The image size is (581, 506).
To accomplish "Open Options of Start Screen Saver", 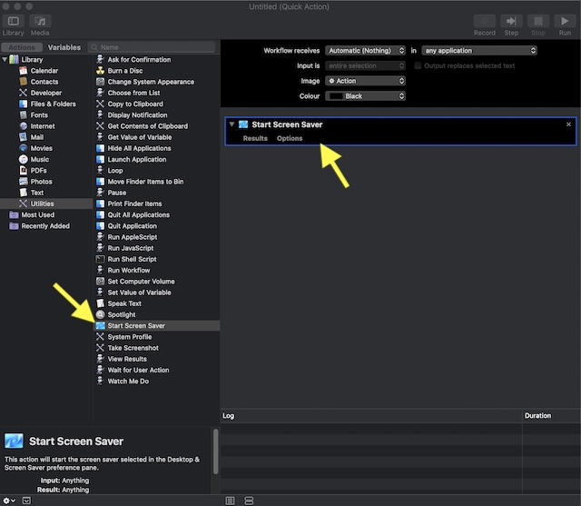I will 290,138.
